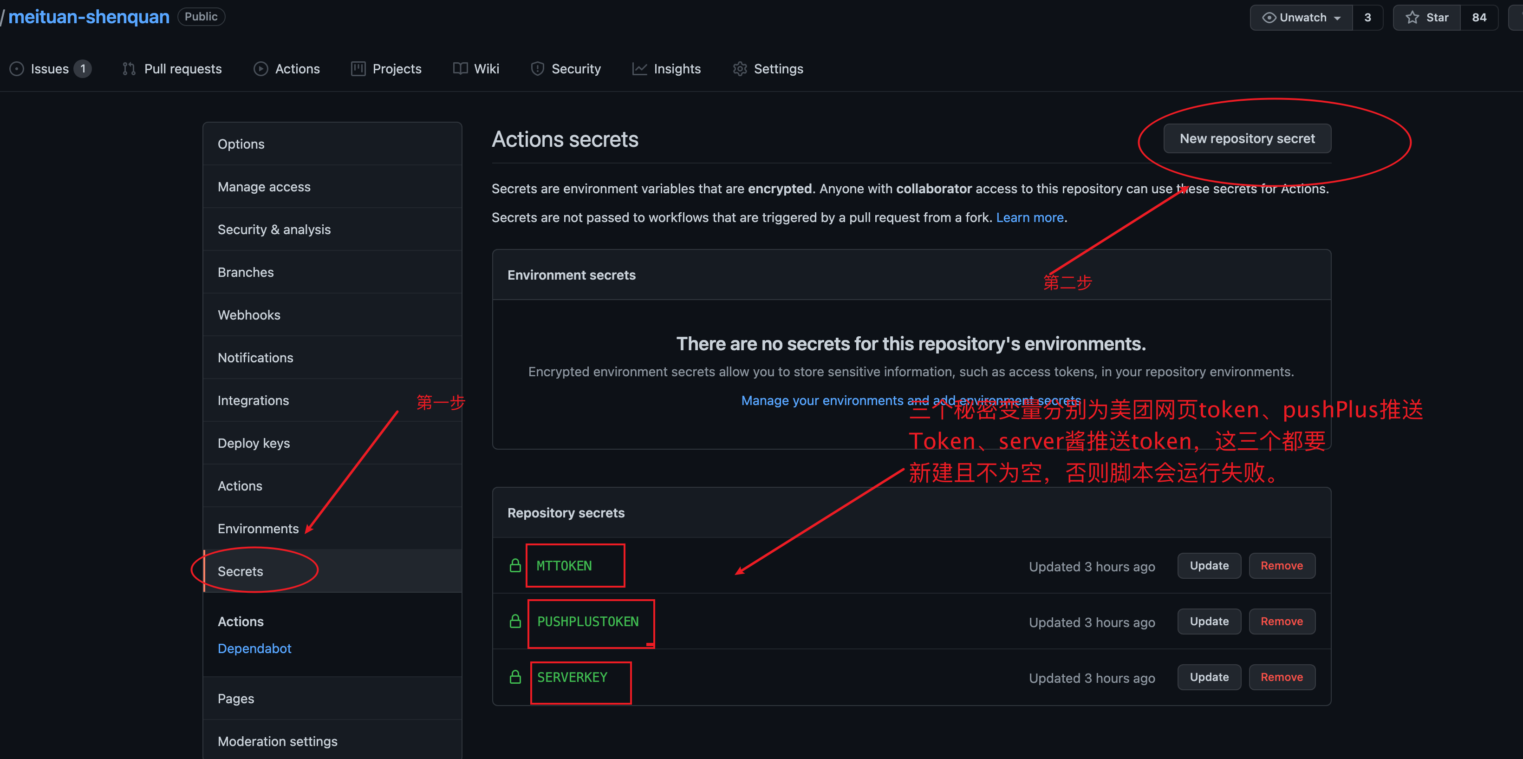
Task: Click the Pull requests branch icon
Action: point(129,69)
